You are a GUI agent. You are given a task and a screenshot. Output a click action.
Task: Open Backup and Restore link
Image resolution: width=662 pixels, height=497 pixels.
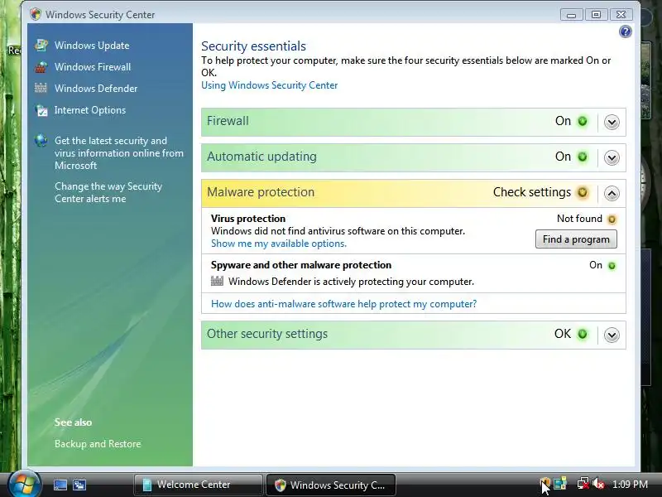pos(98,444)
